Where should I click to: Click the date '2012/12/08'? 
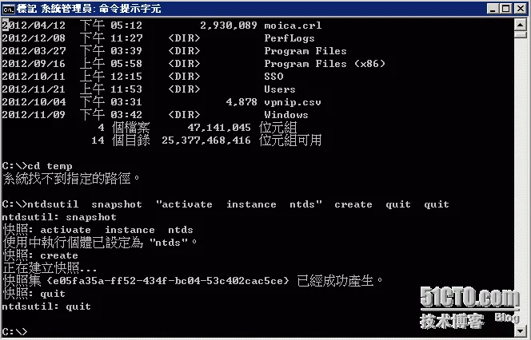tap(34, 38)
